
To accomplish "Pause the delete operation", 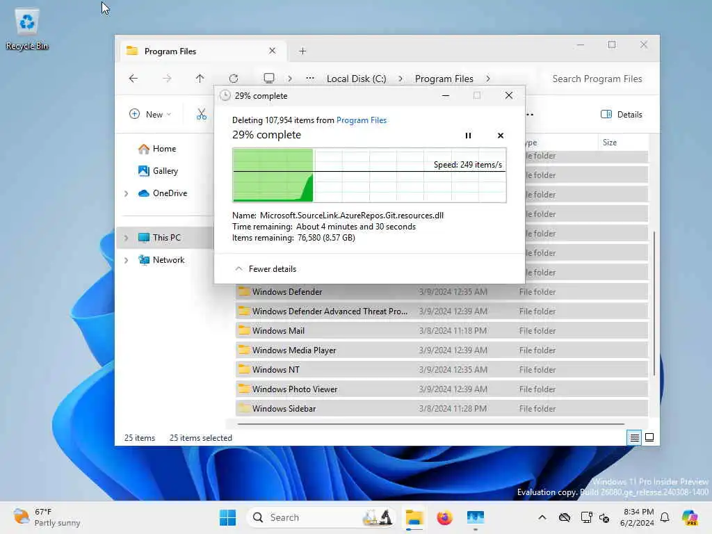I will [468, 136].
